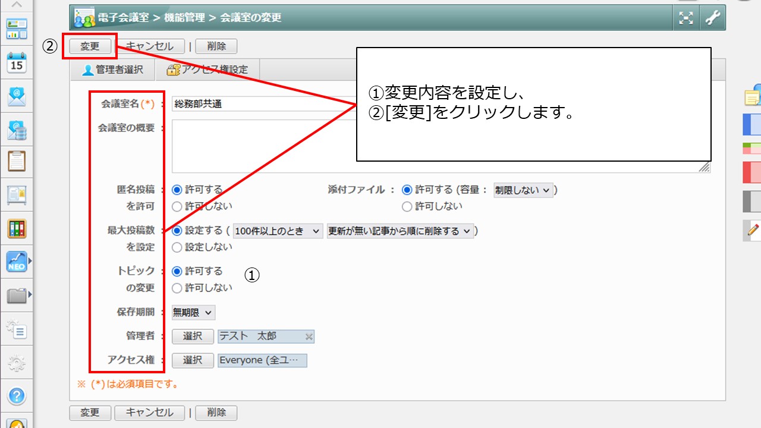The height and width of the screenshot is (428, 761).
Task: Click 選択 button beside アクセス権
Action: point(193,360)
